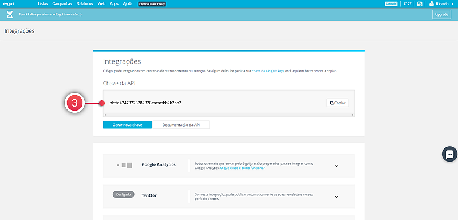458x220 pixels.
Task: Open Documentação da API
Action: (x=181, y=125)
